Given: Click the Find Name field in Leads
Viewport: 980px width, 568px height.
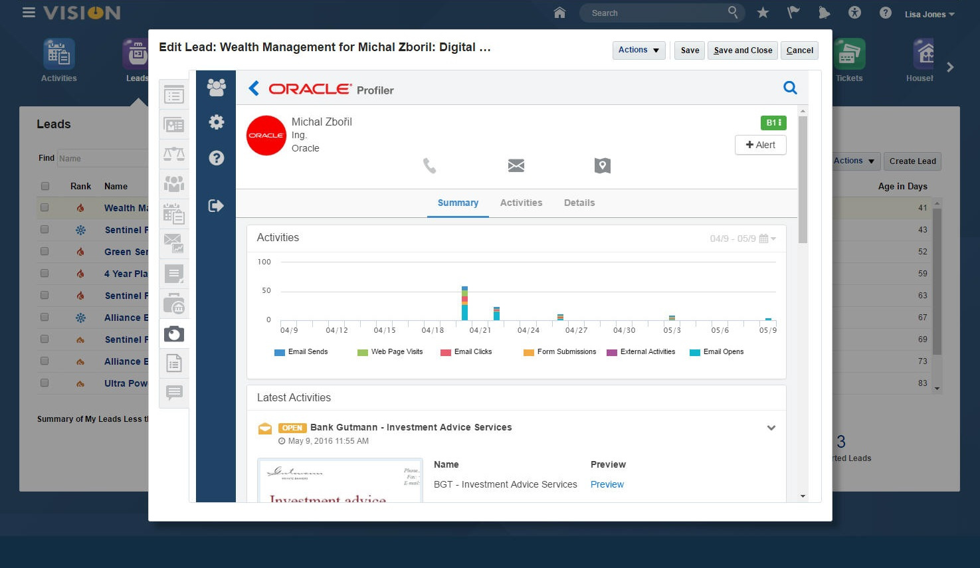Looking at the screenshot, I should (x=102, y=158).
